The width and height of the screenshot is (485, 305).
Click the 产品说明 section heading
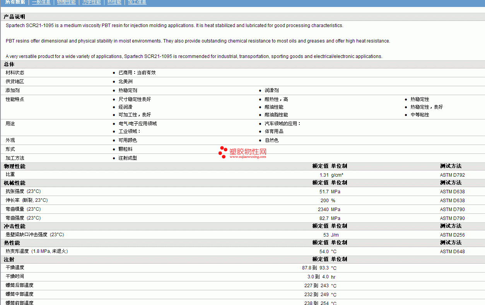click(14, 17)
